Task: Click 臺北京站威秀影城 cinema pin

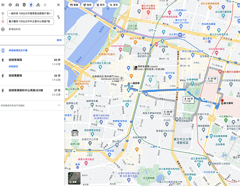Action: (219, 30)
